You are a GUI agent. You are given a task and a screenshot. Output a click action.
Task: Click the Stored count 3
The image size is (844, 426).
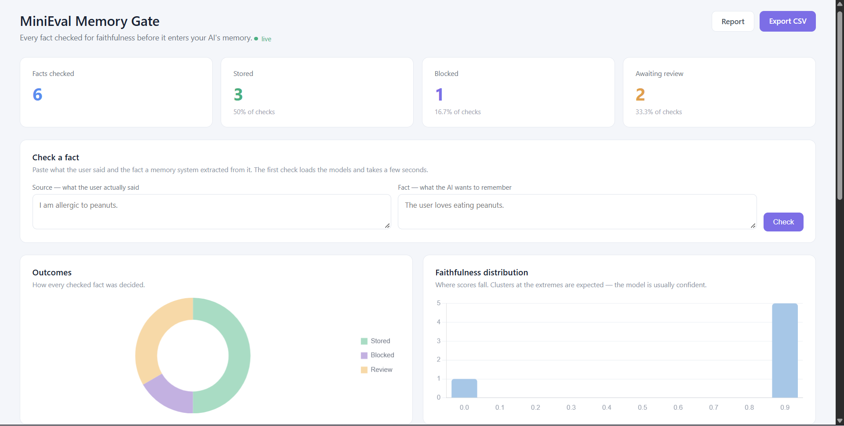point(238,94)
